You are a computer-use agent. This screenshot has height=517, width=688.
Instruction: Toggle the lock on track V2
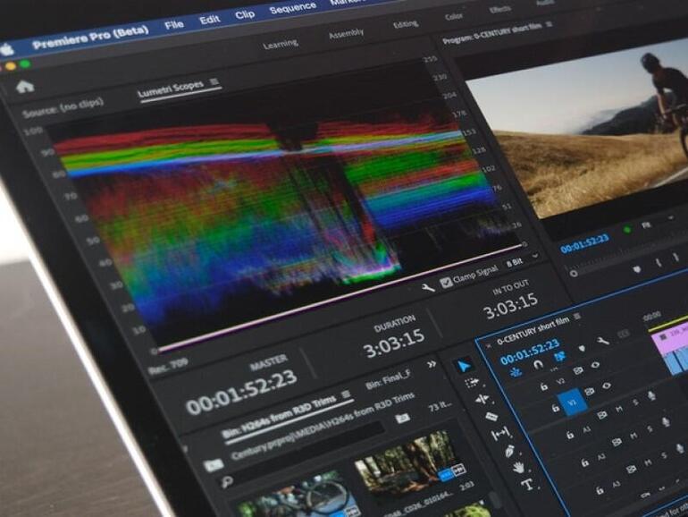coord(543,387)
